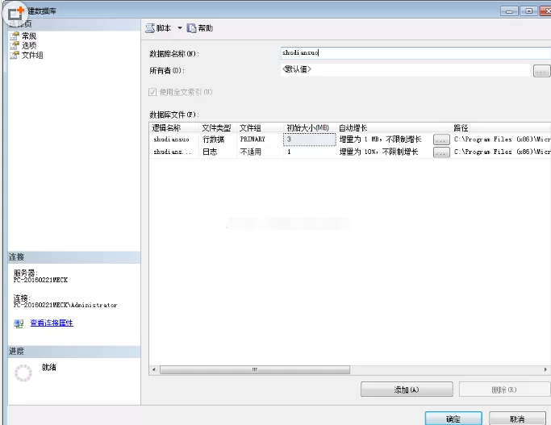The image size is (551, 425).
Task: Click the 路径 column header
Action: coord(461,128)
